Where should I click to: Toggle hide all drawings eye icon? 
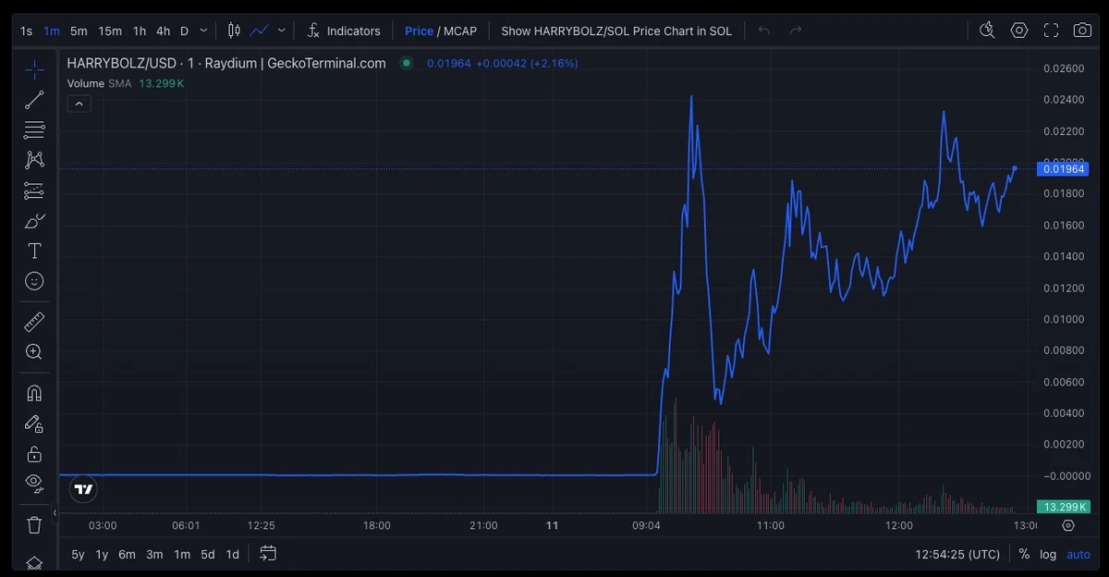tap(34, 482)
